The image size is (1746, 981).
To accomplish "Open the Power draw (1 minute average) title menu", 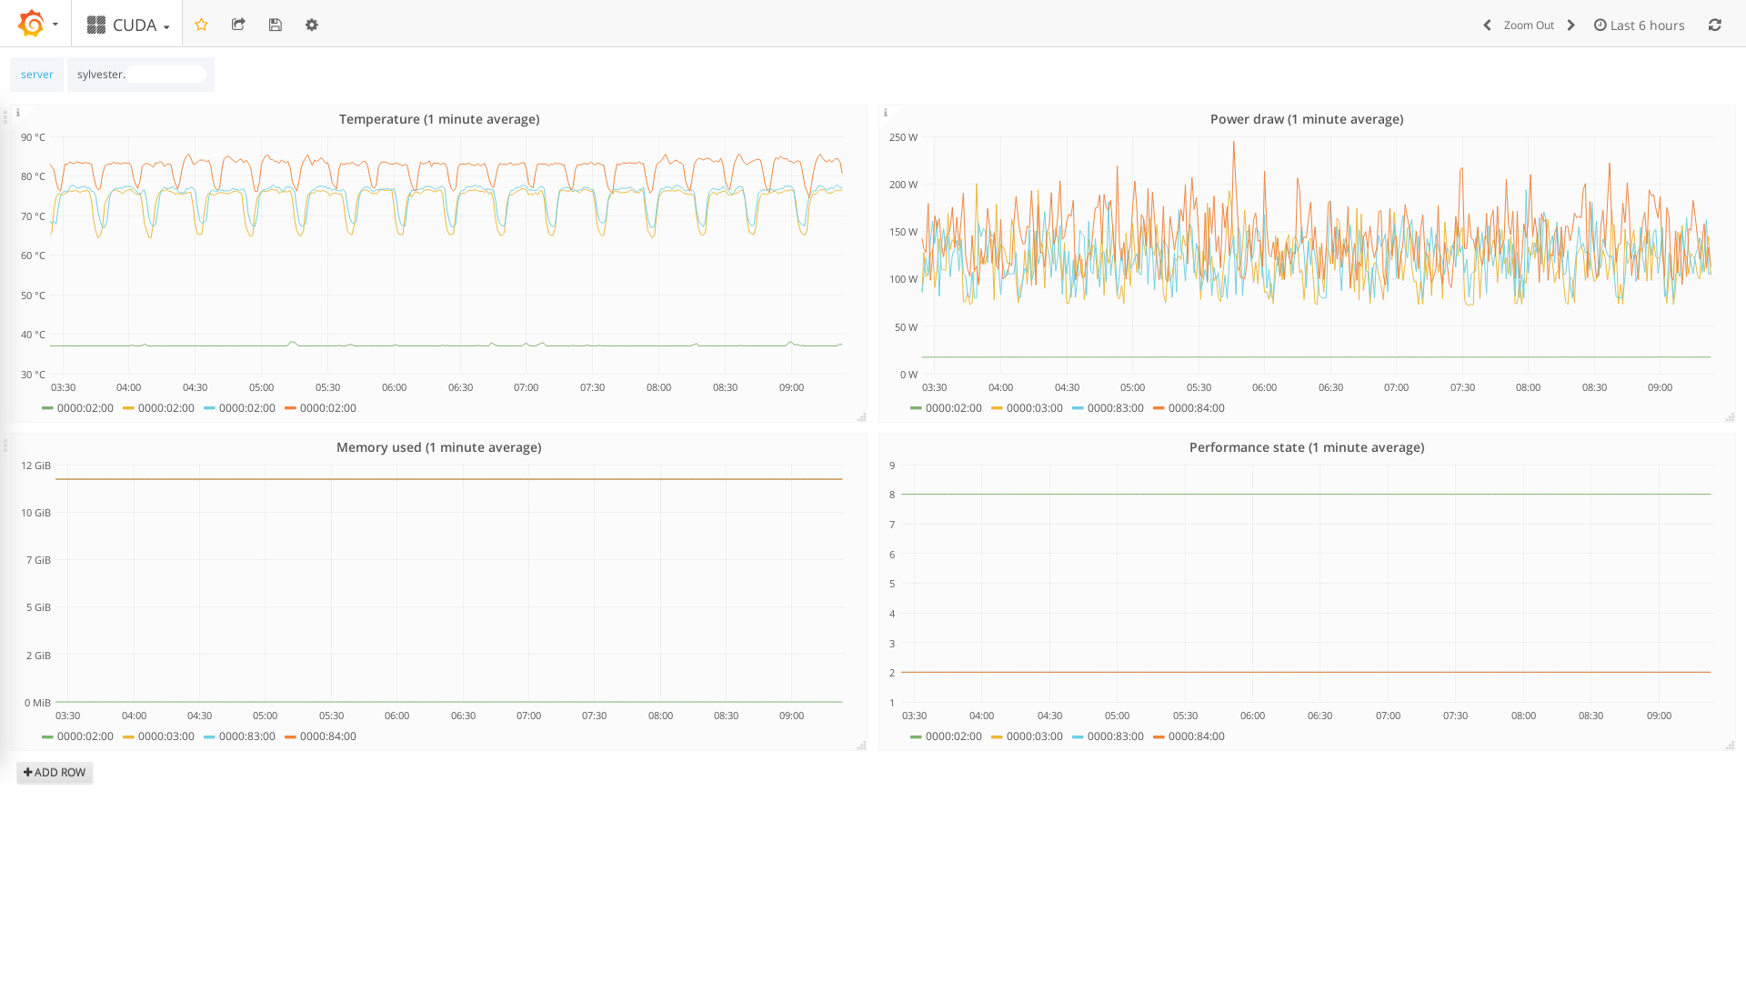I will 1307,119.
